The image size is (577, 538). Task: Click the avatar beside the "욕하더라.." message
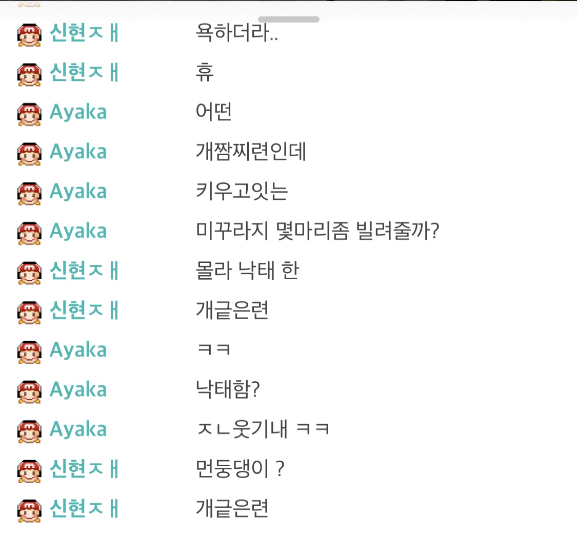pos(29,34)
